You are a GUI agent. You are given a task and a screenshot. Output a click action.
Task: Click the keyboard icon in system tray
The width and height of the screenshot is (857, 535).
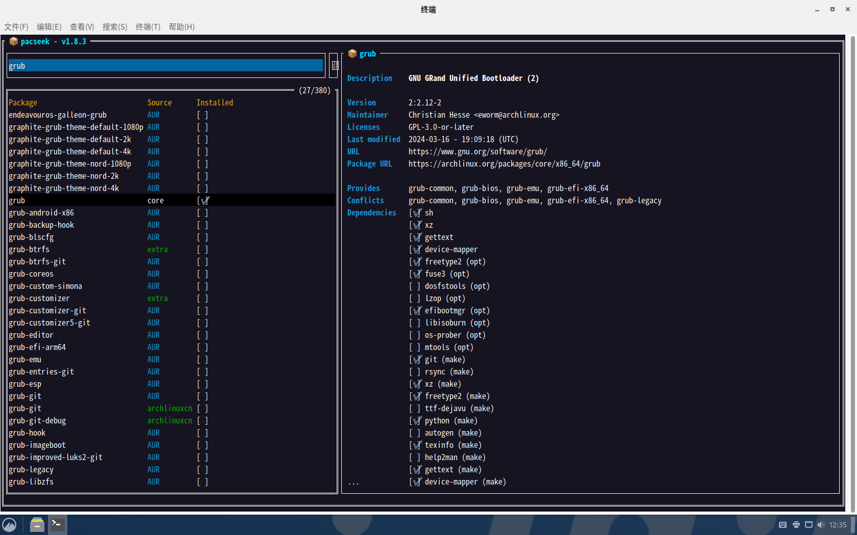tap(783, 525)
